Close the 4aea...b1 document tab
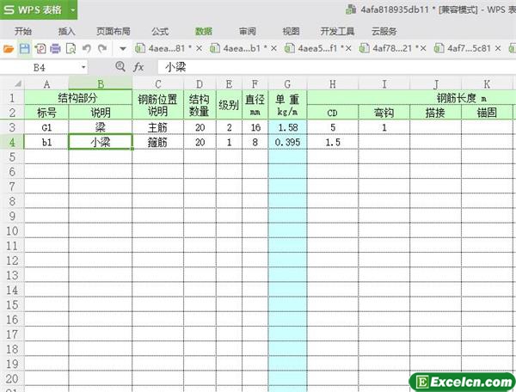 tap(273, 49)
